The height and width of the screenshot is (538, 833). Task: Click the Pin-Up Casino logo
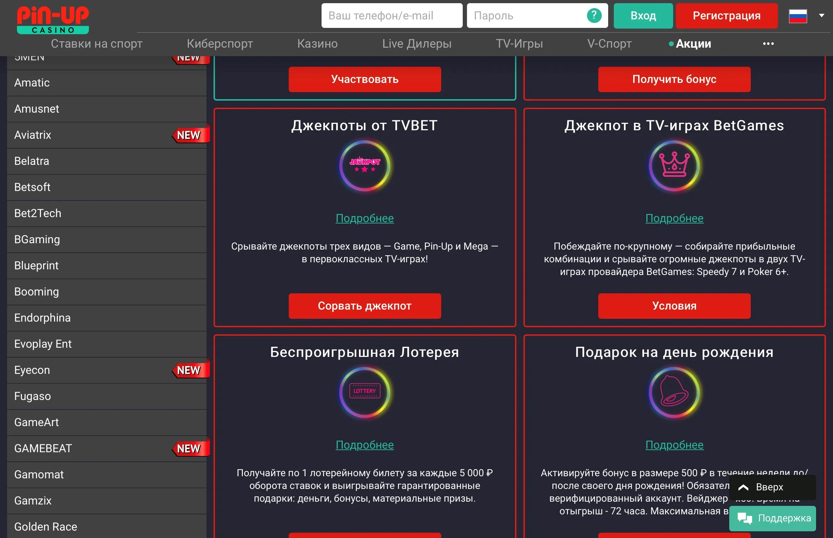click(53, 20)
